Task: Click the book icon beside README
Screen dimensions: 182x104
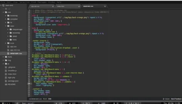Action: click(x=6, y=84)
